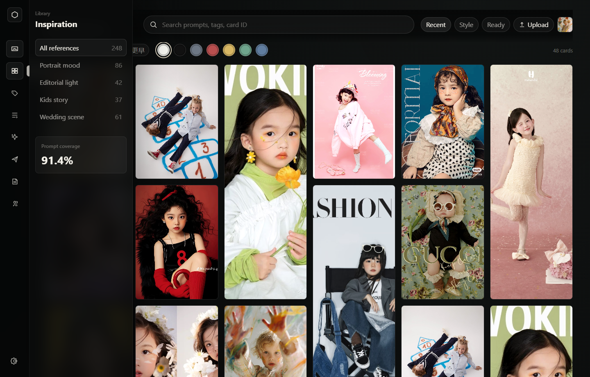Image resolution: width=590 pixels, height=377 pixels.
Task: Toggle the Style filter chip
Action: coord(466,25)
